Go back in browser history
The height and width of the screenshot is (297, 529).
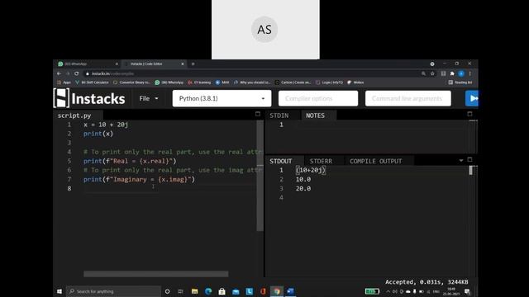(59, 73)
